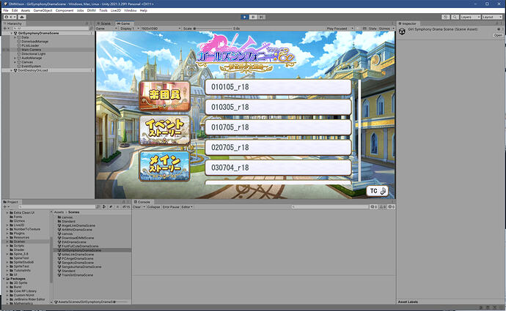Select the 010705_r18 list entry

278,127
